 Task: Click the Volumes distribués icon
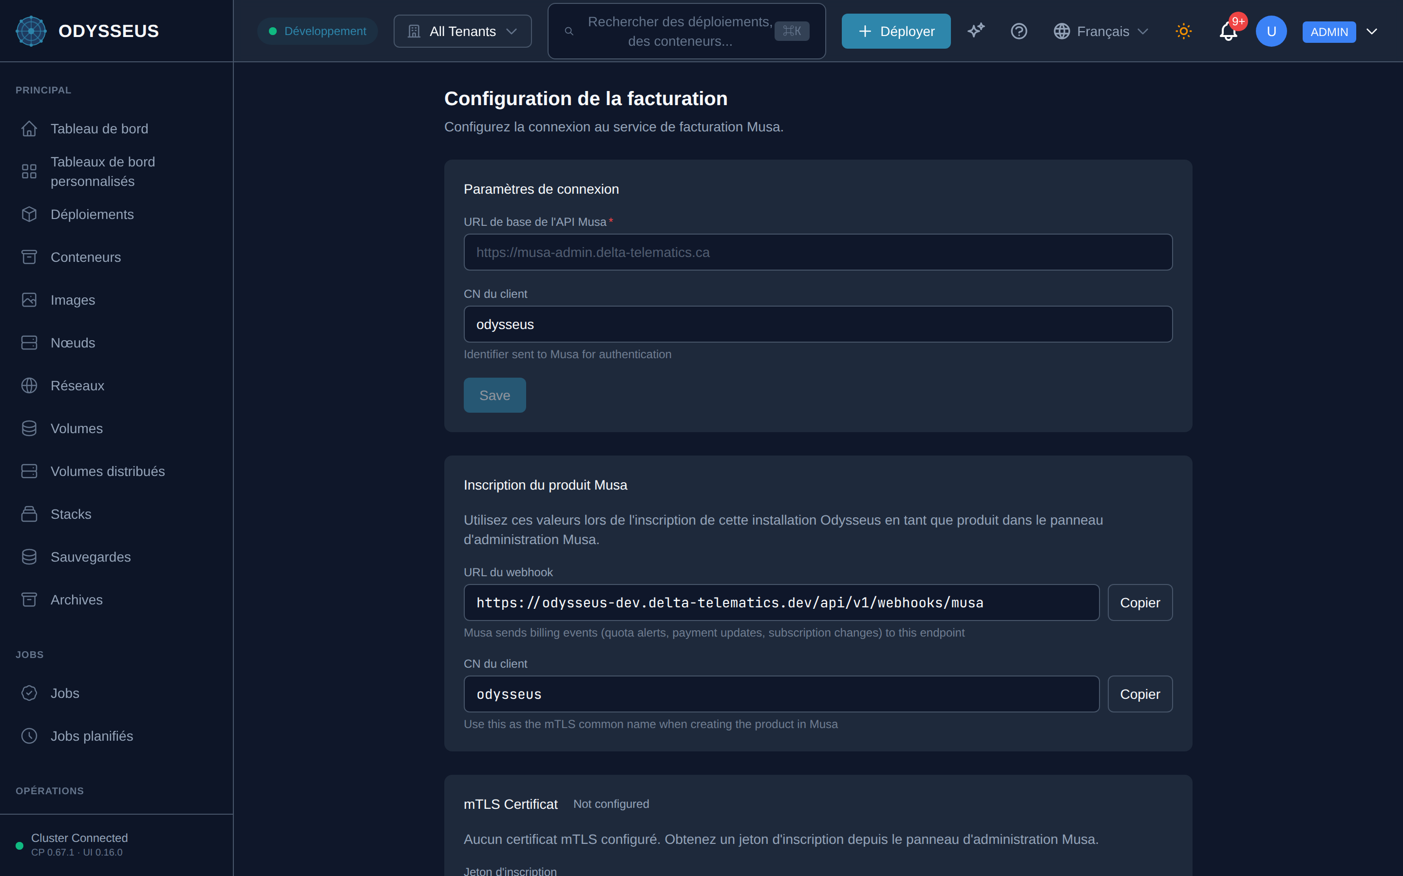tap(29, 472)
